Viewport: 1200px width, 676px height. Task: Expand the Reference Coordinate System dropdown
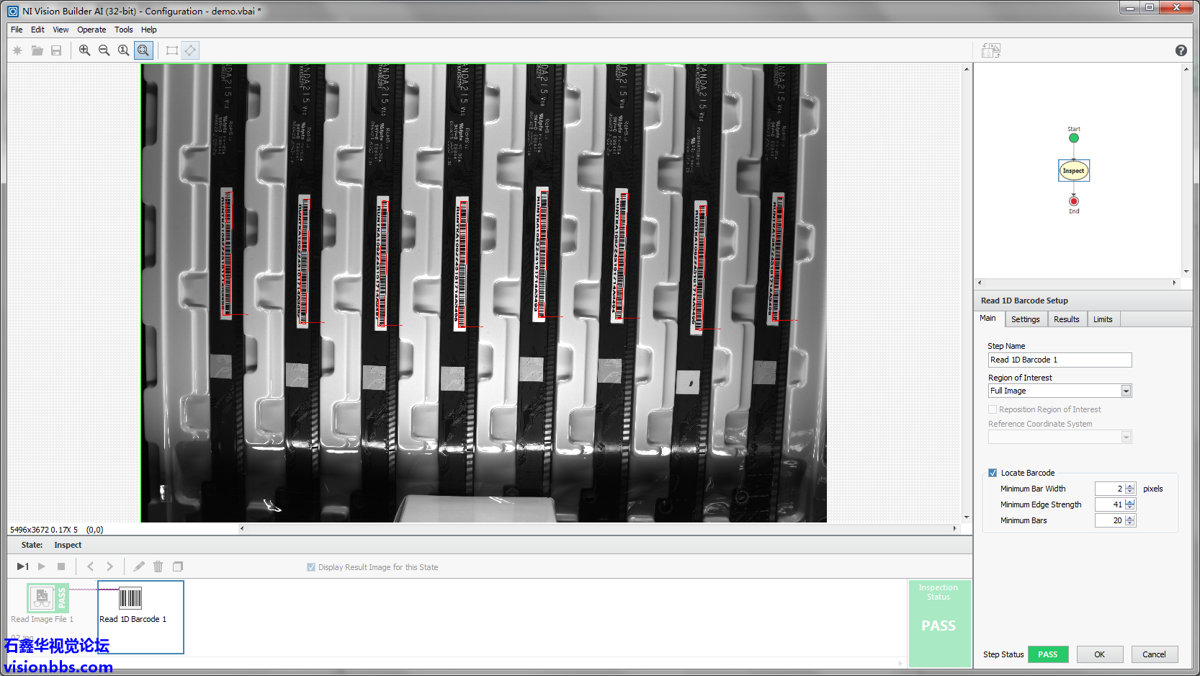click(x=1126, y=437)
